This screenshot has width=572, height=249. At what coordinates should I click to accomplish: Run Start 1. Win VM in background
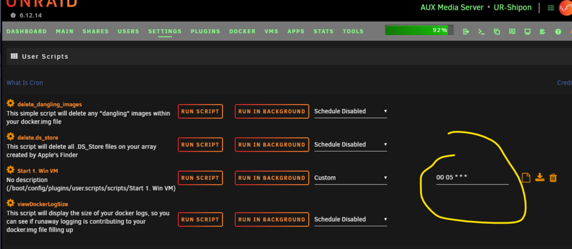(x=272, y=178)
